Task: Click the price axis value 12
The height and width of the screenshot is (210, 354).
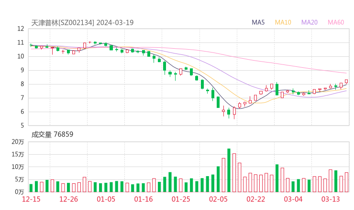Action: 21,29
